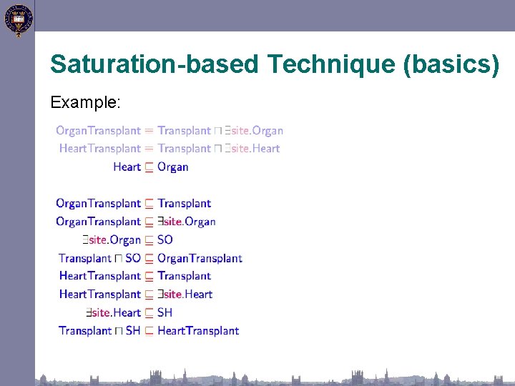Click the 'Example:' label

85,102
